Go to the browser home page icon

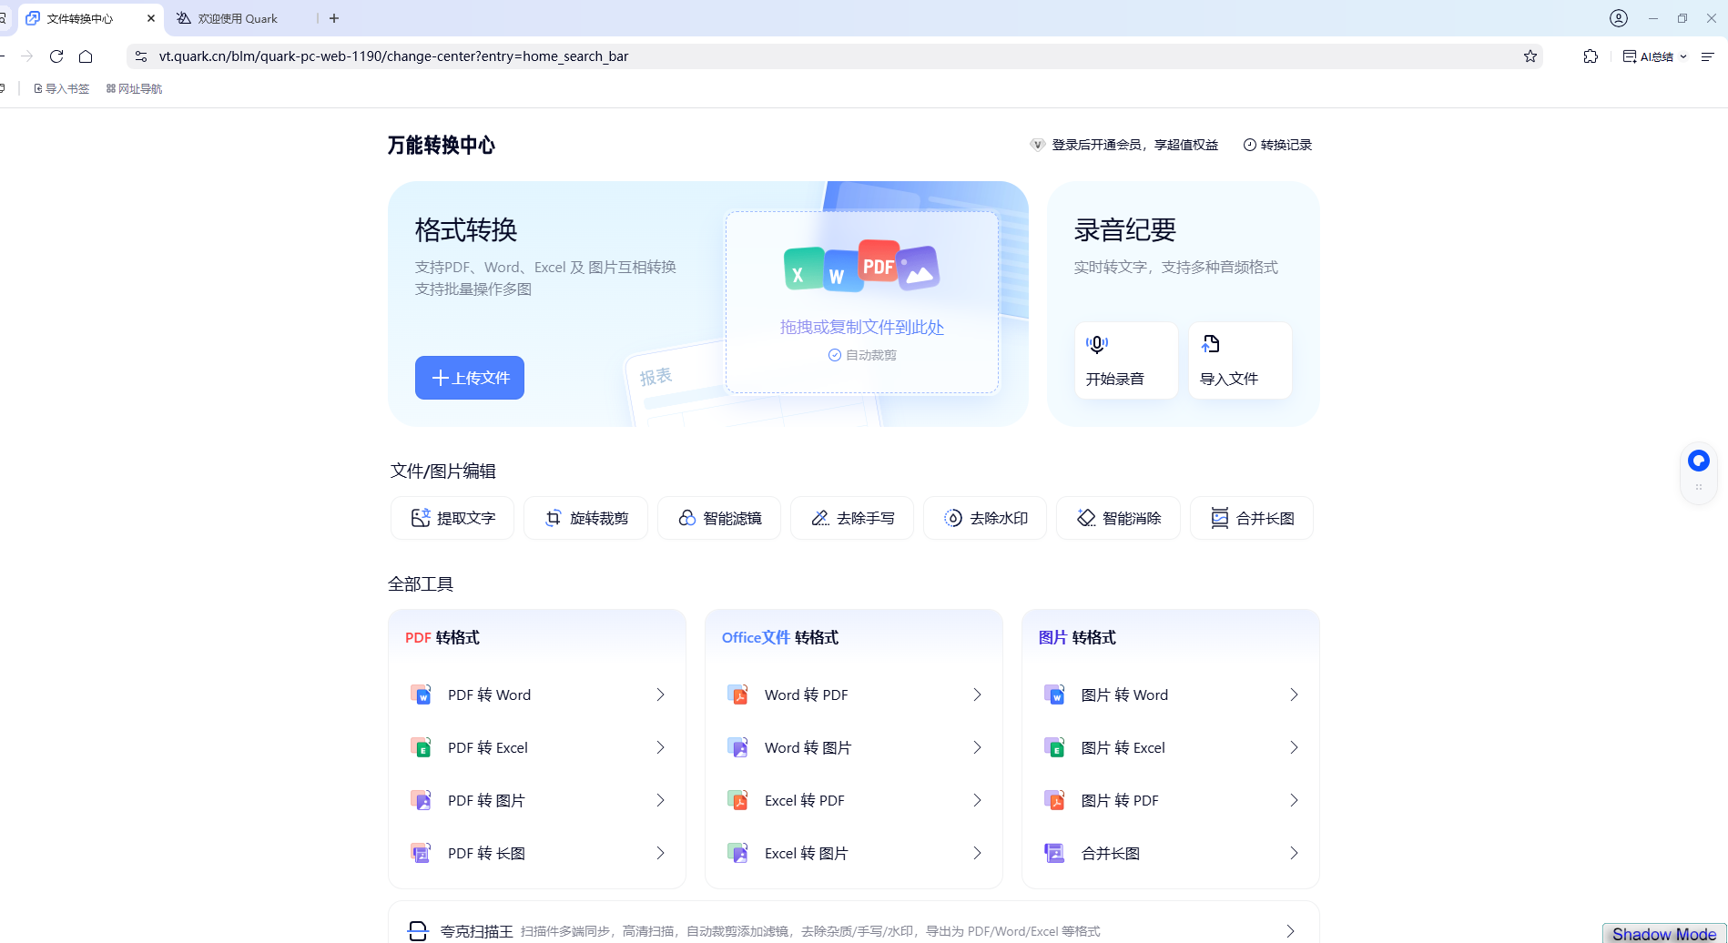86,56
